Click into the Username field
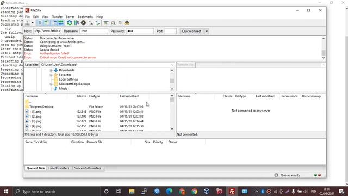 (x=94, y=31)
